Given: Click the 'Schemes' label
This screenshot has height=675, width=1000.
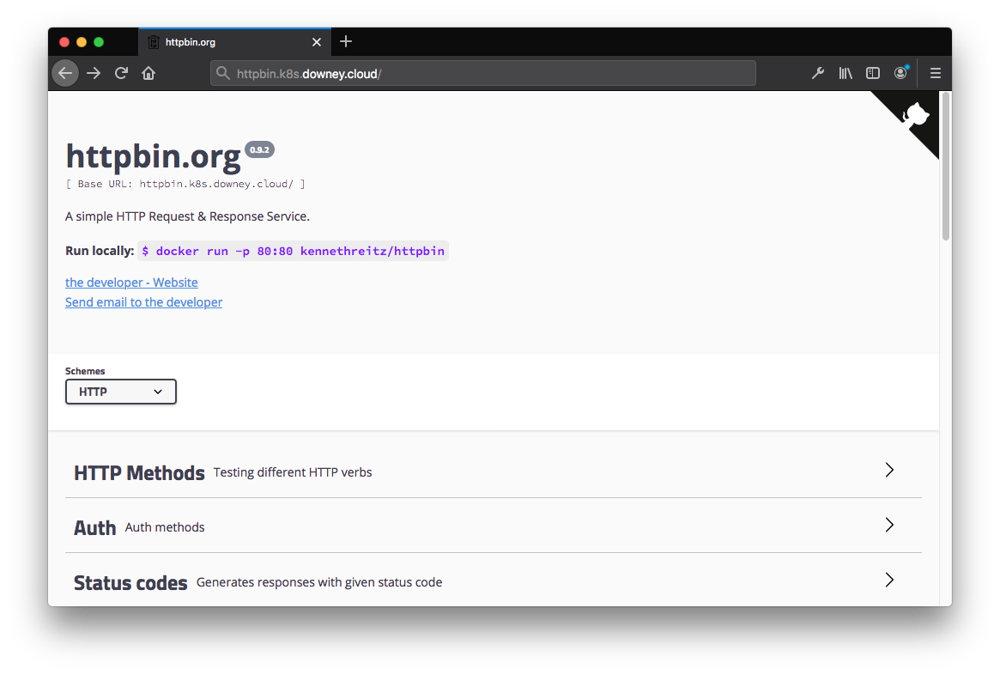Looking at the screenshot, I should tap(85, 371).
